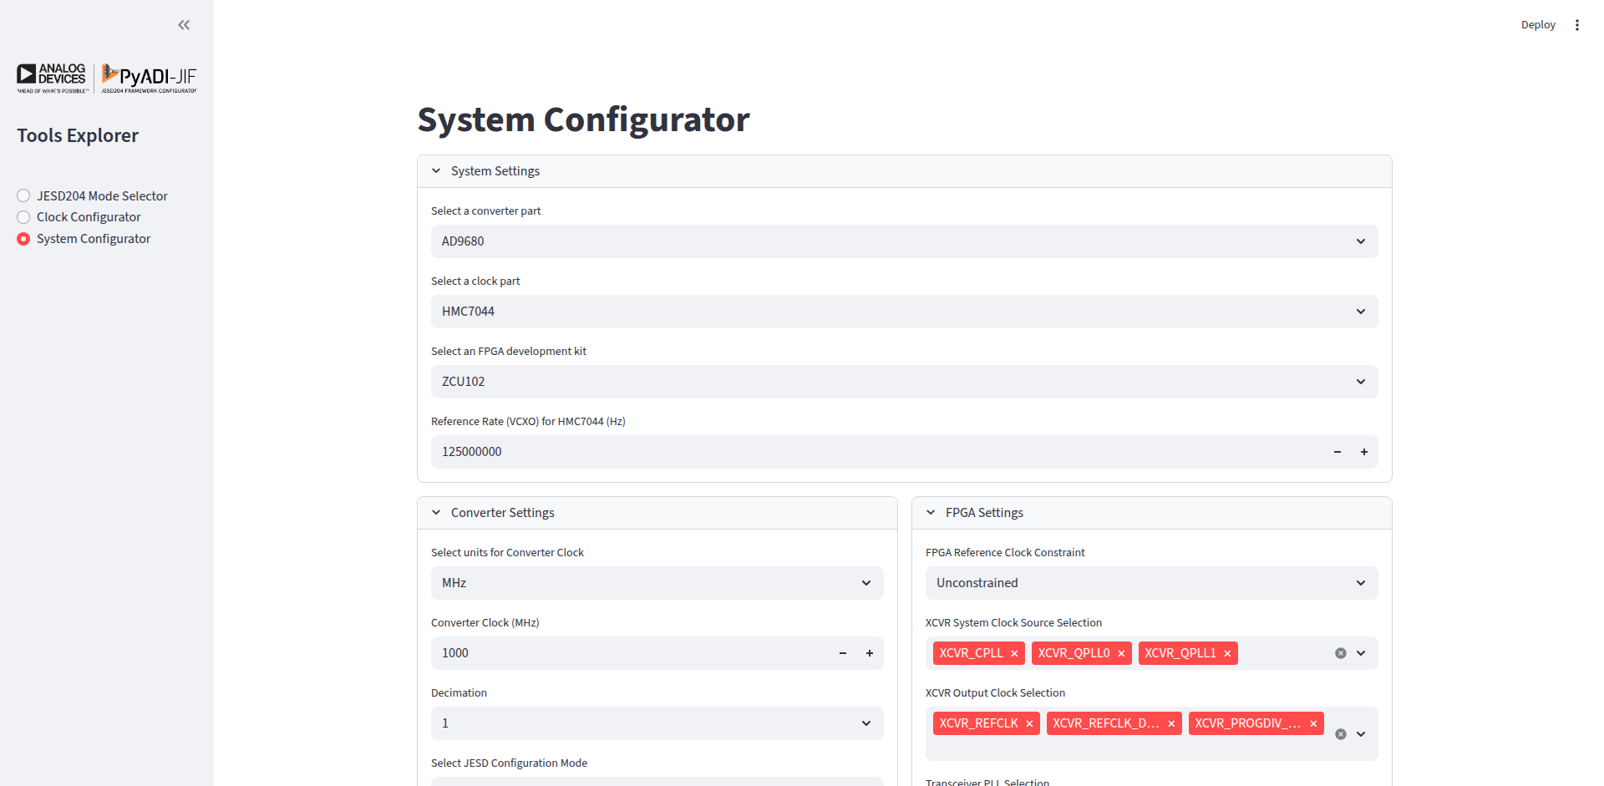Select the Clock Configurator tool
The height and width of the screenshot is (786, 1604).
point(23,216)
